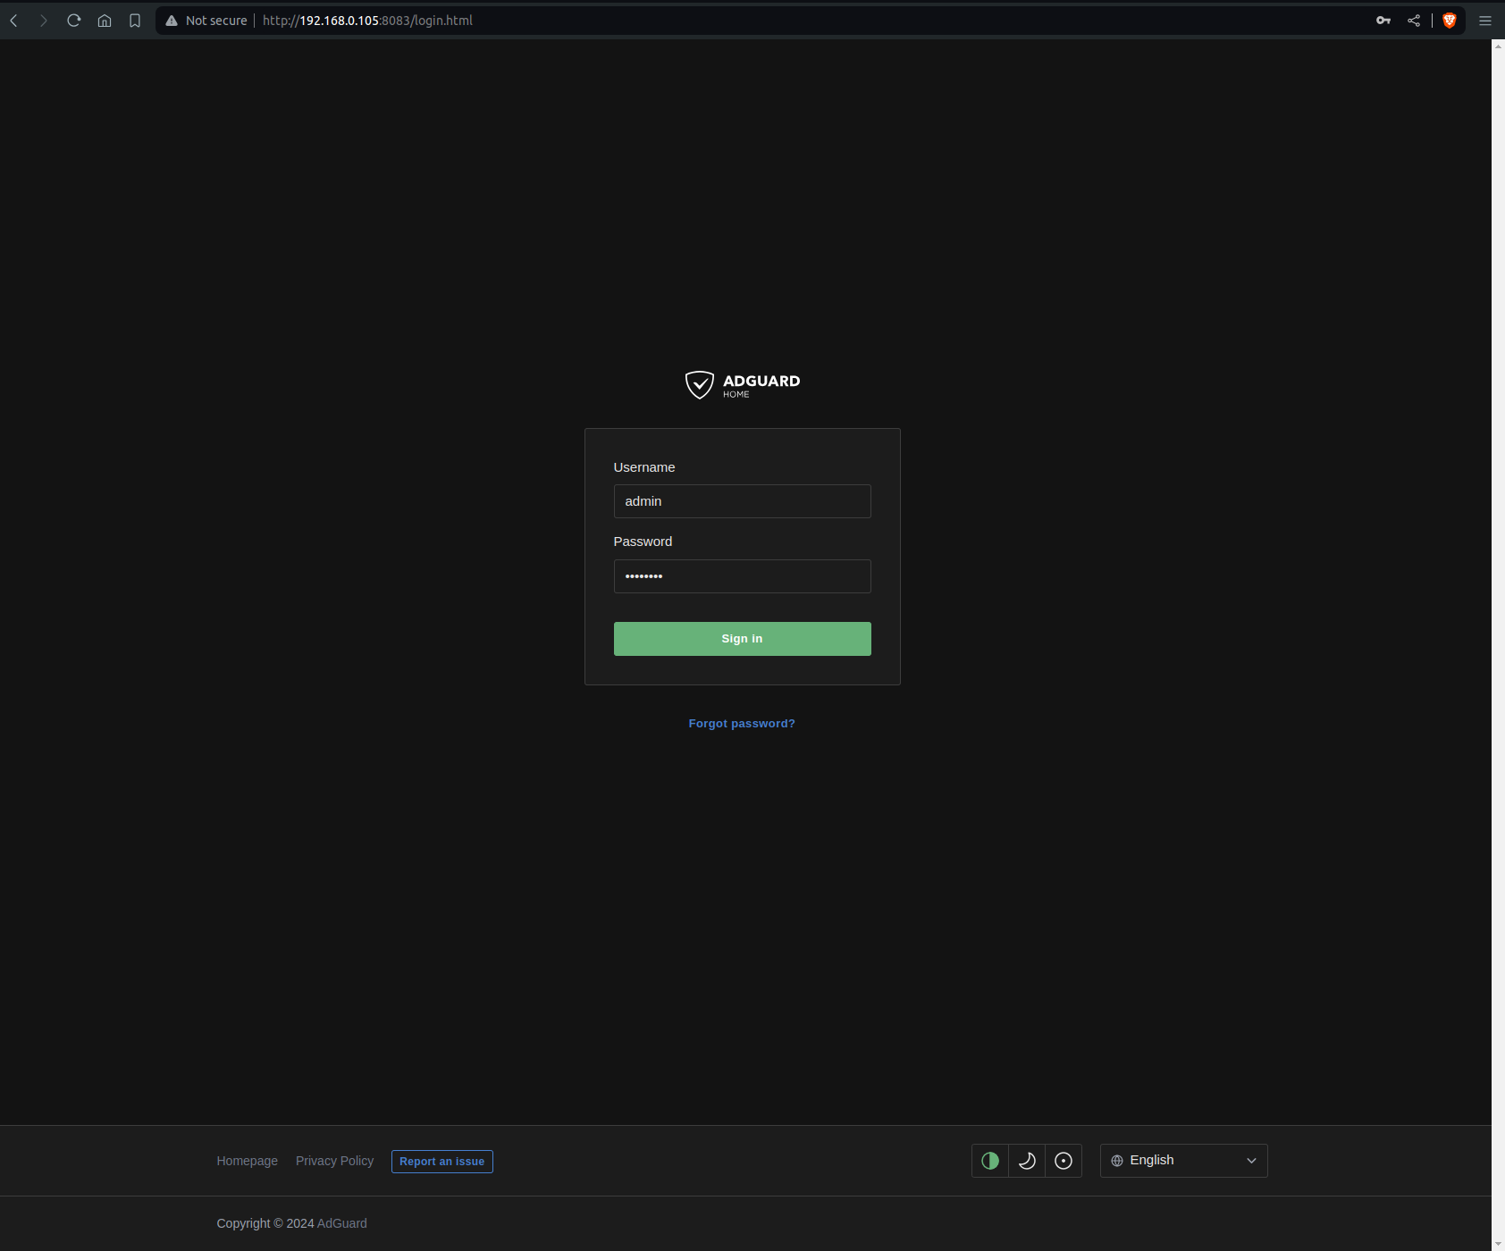
Task: Click the share icon in address bar
Action: pos(1414,21)
